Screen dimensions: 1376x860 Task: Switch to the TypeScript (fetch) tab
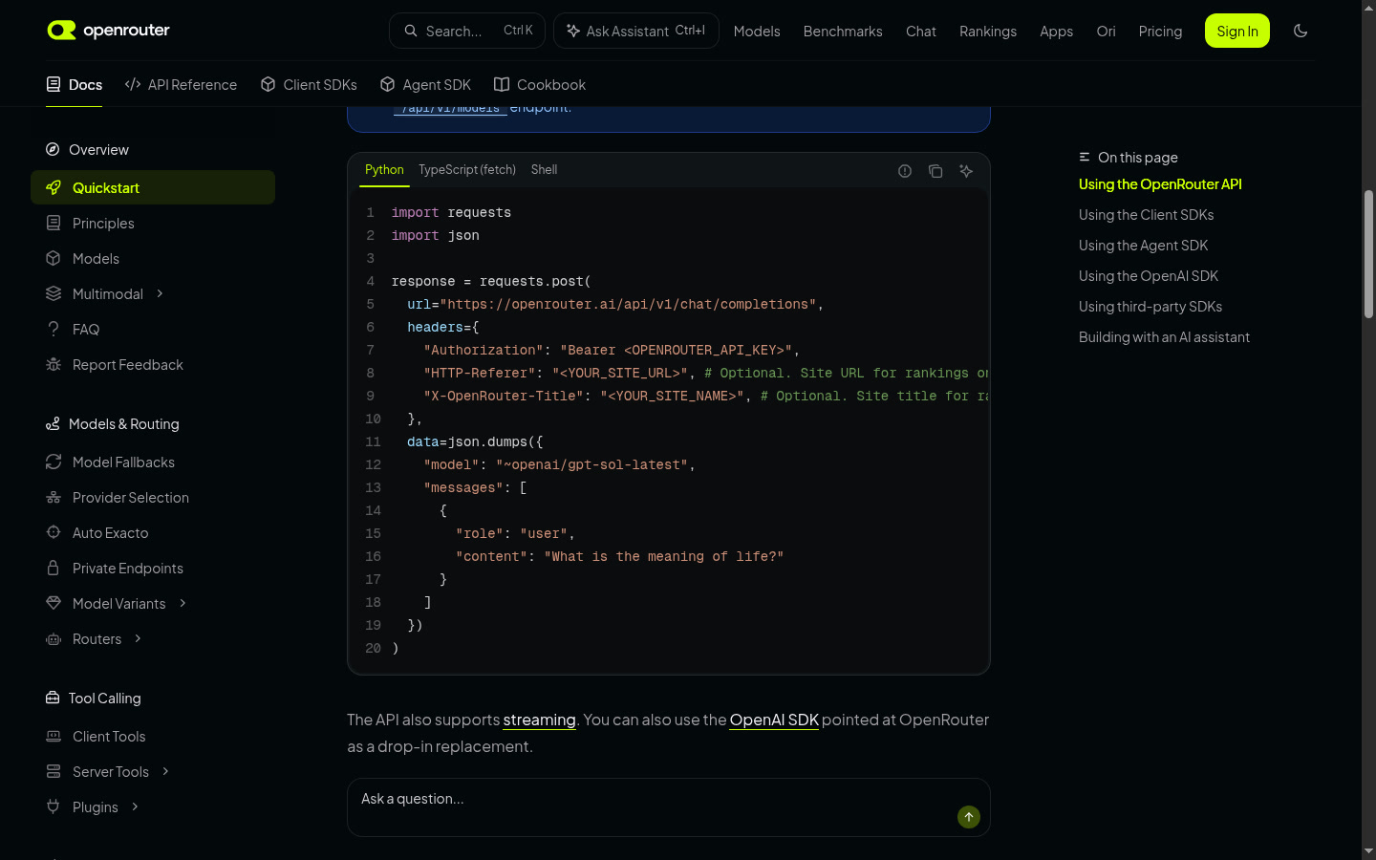click(467, 169)
